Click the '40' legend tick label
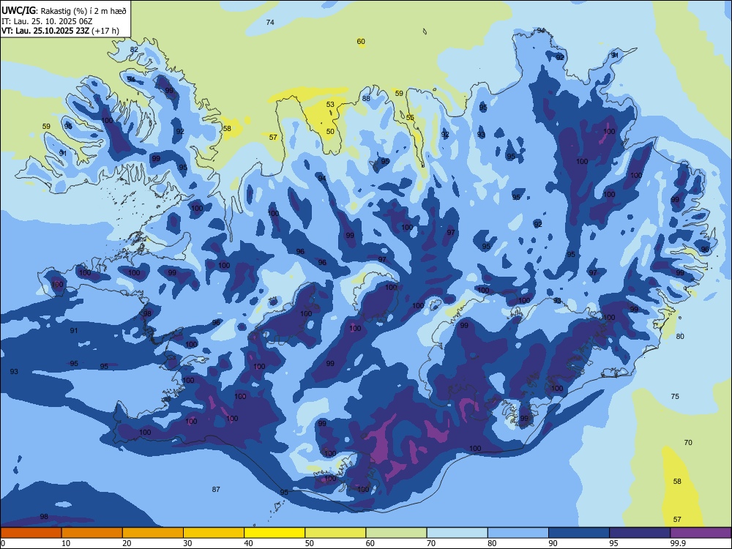This screenshot has width=732, height=549. click(x=248, y=543)
